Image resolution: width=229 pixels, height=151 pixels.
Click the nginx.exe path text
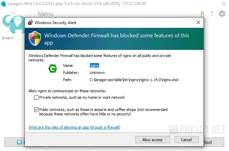(134, 80)
